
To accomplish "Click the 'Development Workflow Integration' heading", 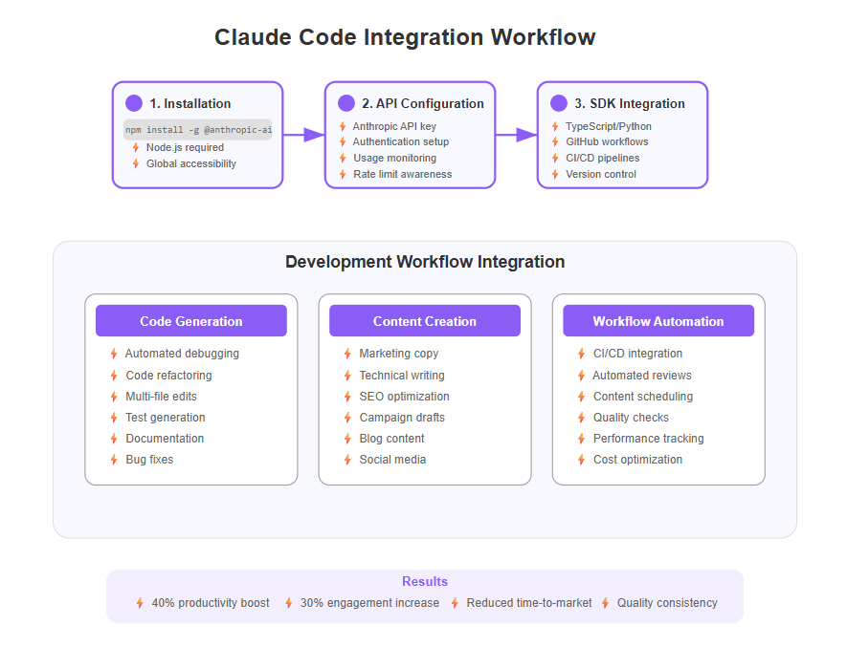I will [425, 262].
